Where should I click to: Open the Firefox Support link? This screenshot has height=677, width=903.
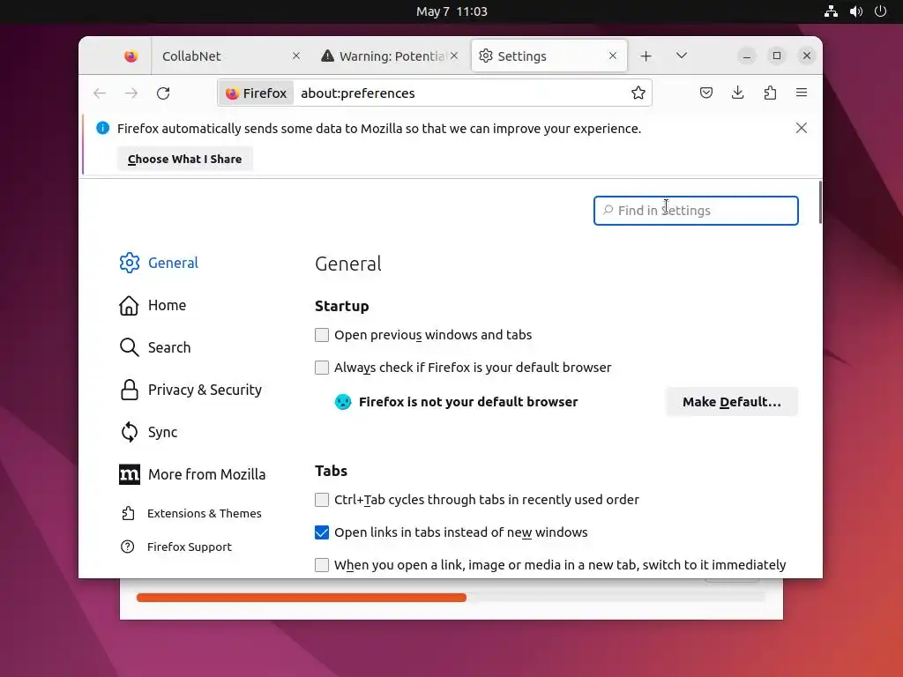tap(176, 547)
